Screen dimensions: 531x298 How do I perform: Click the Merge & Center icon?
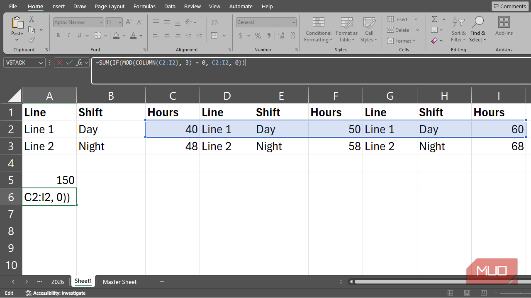[x=214, y=36]
